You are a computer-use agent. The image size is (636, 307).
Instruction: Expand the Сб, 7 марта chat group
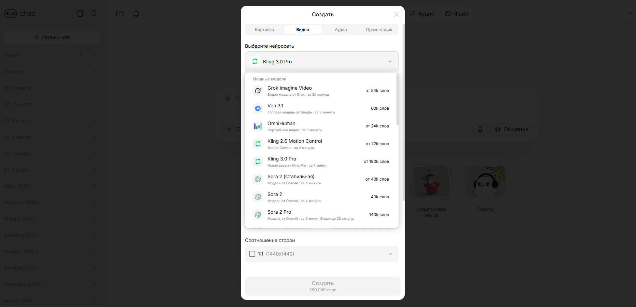pyautogui.click(x=95, y=104)
